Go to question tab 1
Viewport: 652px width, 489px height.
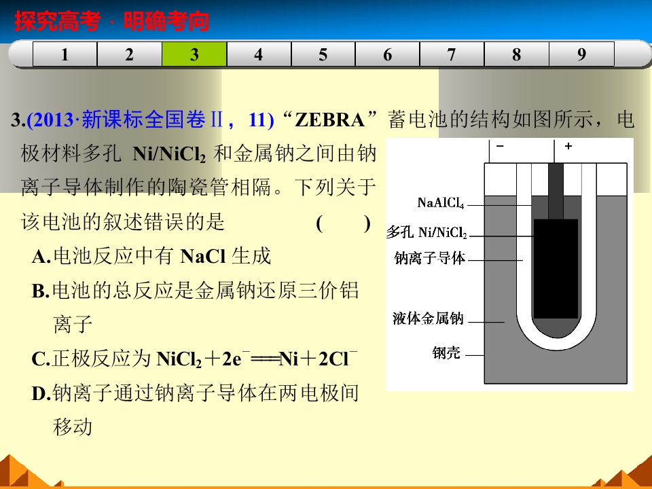point(65,54)
